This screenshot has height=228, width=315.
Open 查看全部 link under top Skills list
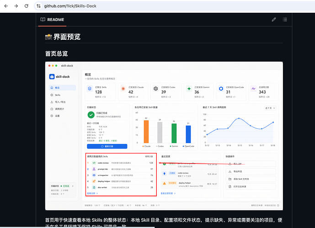click(x=92, y=193)
